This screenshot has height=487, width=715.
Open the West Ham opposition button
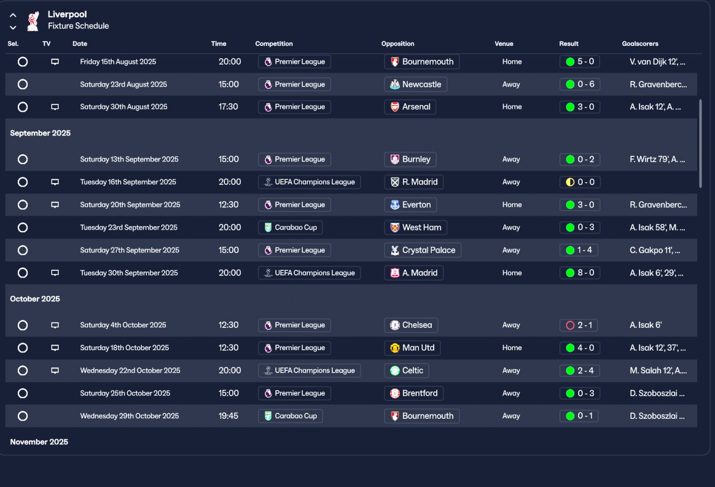tap(416, 228)
